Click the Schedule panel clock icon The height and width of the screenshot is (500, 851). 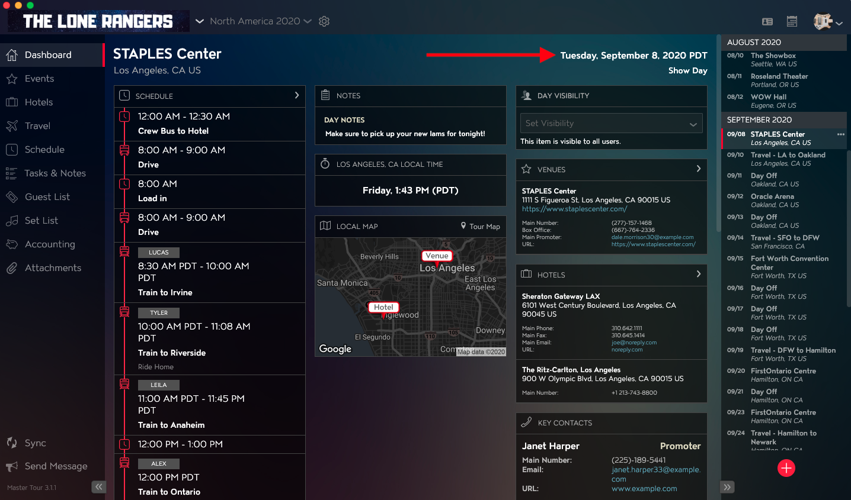point(124,95)
